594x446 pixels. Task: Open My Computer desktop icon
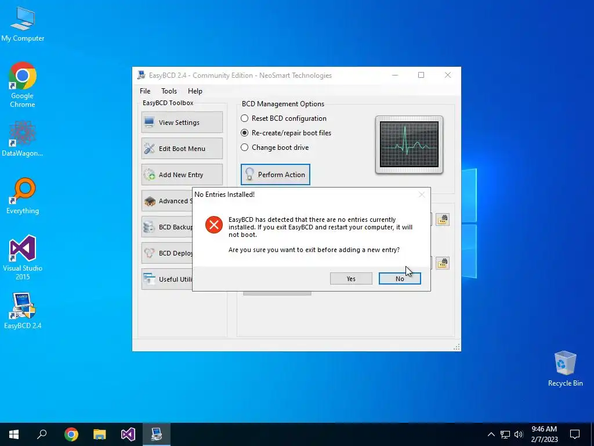coord(23,24)
